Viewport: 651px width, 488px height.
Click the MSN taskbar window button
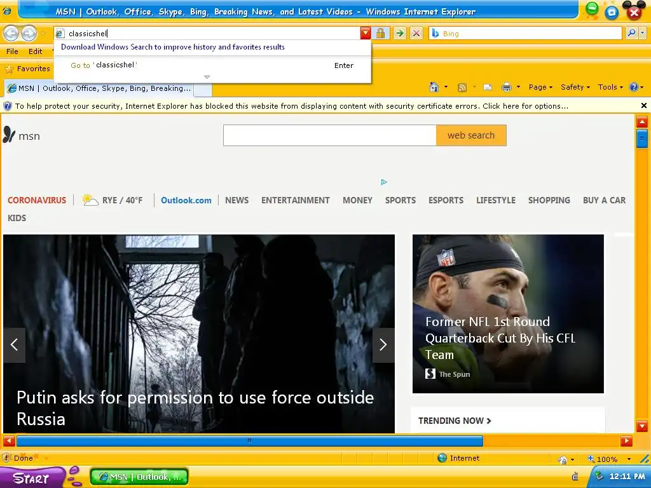(x=139, y=477)
